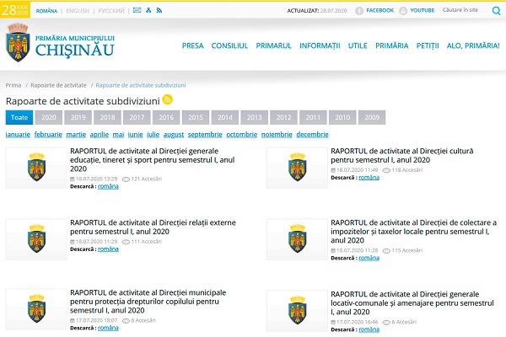Filter by month iunie

[x=135, y=135]
